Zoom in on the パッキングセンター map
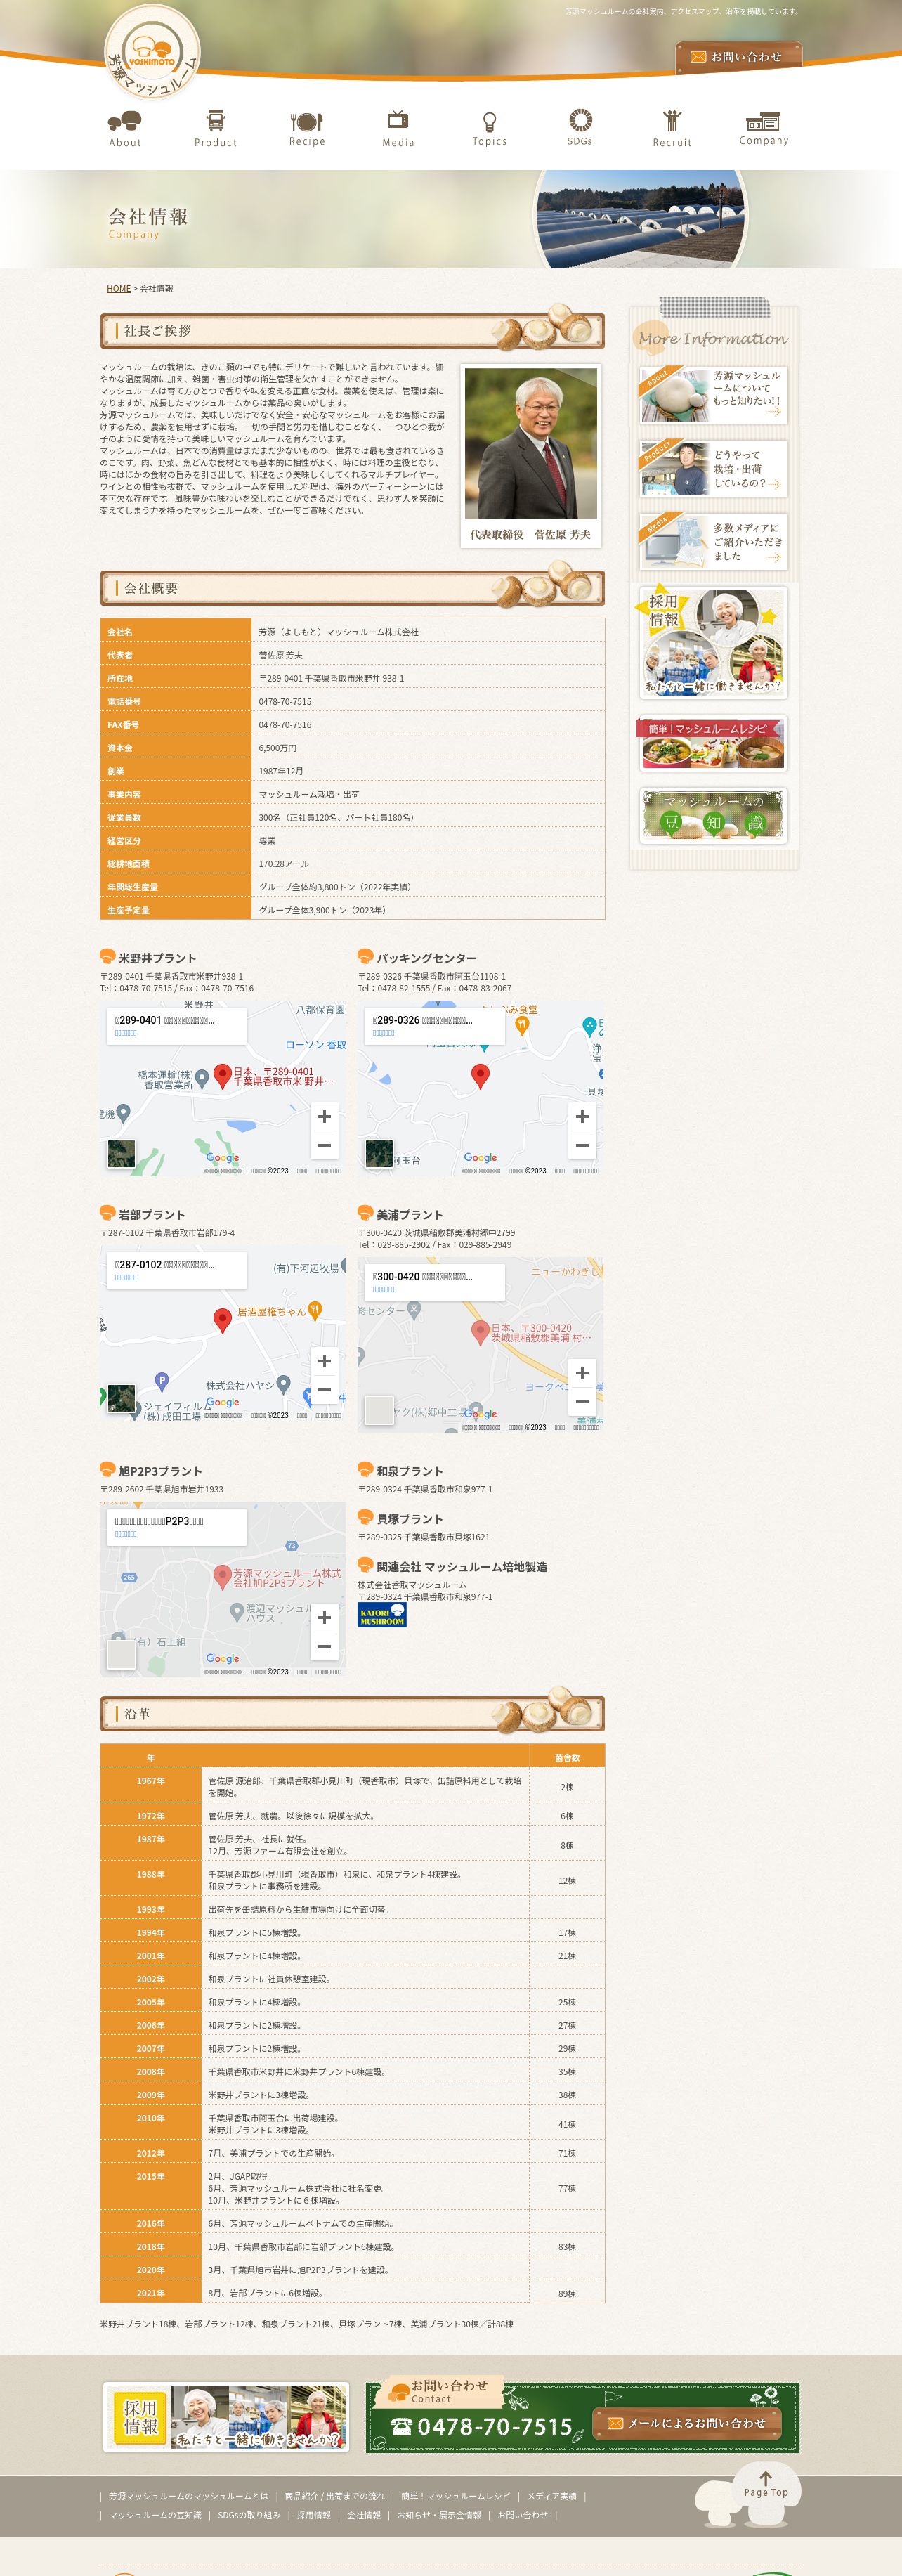The width and height of the screenshot is (902, 2576). coord(582,1116)
